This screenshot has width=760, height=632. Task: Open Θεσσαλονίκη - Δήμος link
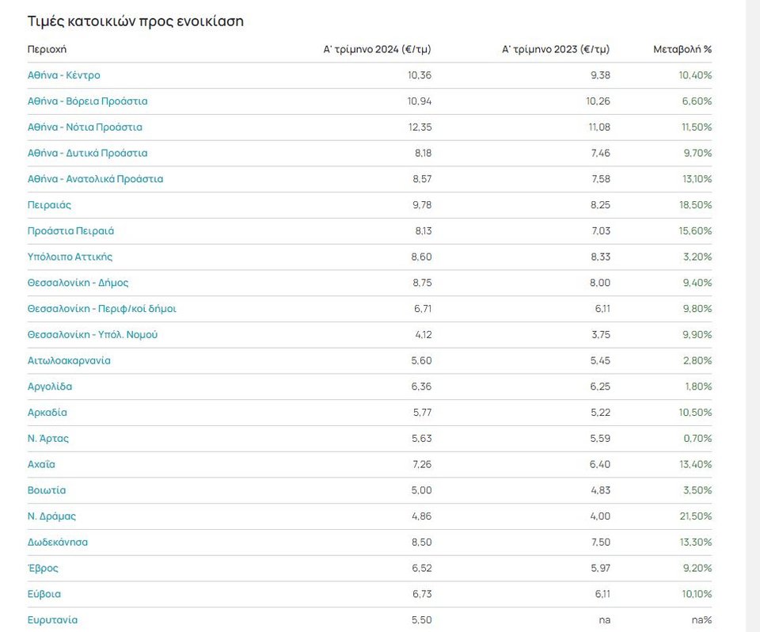click(x=78, y=283)
